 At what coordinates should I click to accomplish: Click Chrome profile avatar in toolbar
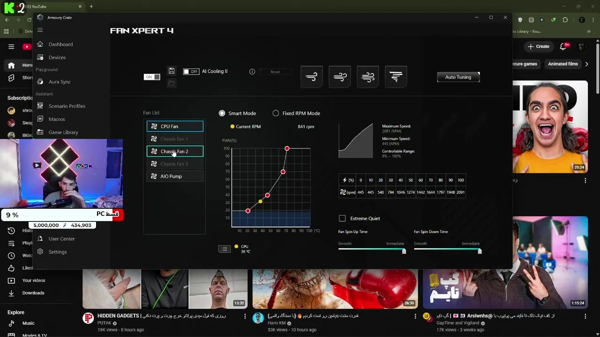pos(582,20)
